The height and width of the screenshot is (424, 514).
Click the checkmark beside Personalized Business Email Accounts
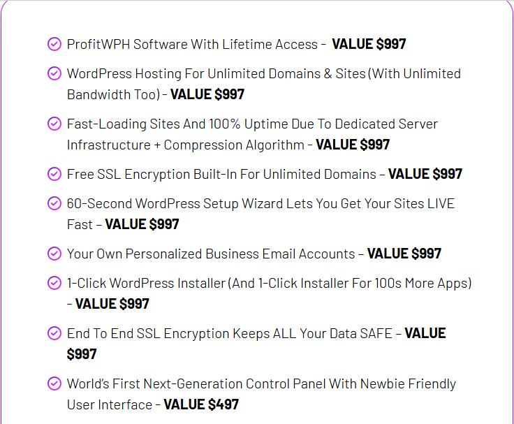click(54, 254)
